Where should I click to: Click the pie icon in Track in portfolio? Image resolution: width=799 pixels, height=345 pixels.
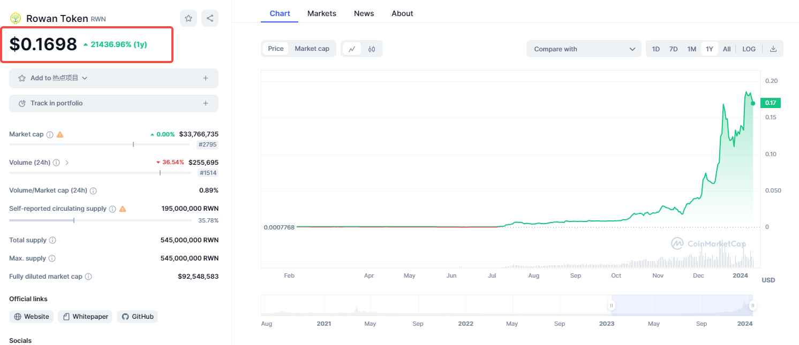[22, 103]
